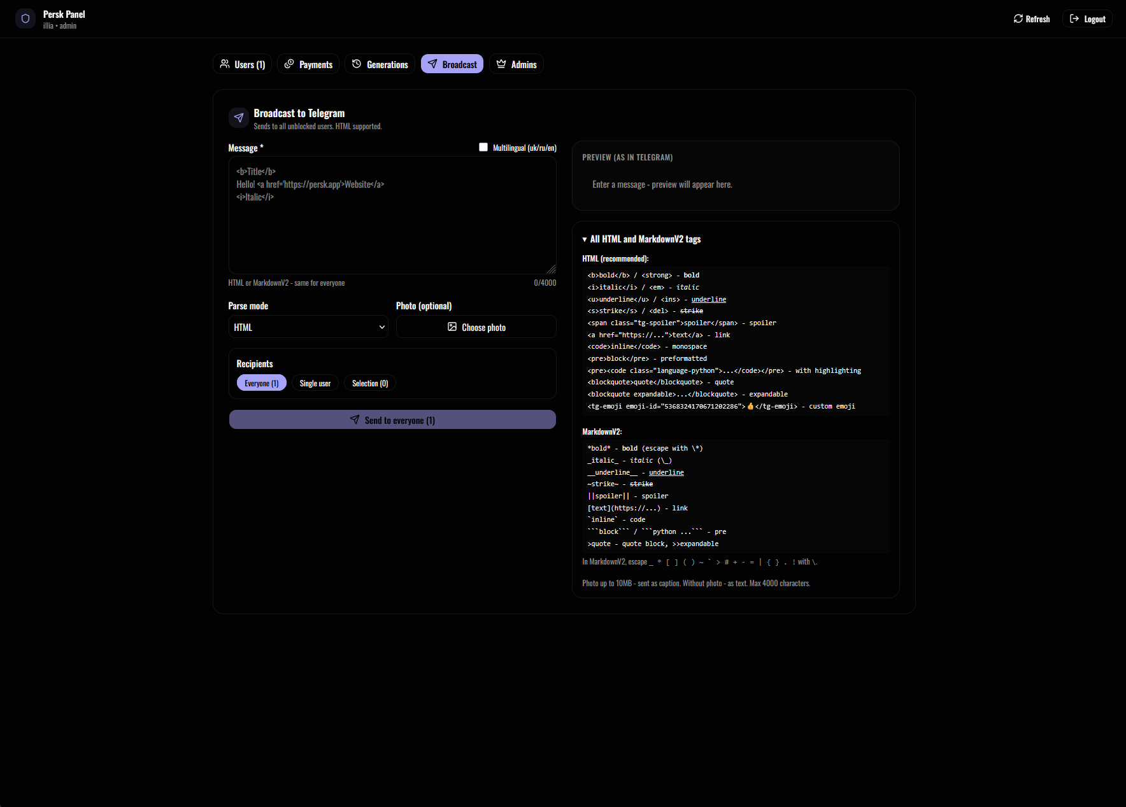Click the '<b>bold</b> / <strong> - bold' line
Viewport: 1126px width, 807px height.
coord(643,275)
